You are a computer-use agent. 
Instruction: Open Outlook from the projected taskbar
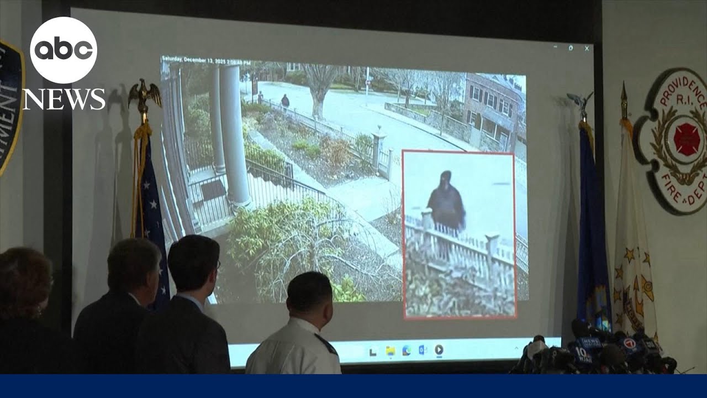click(423, 350)
